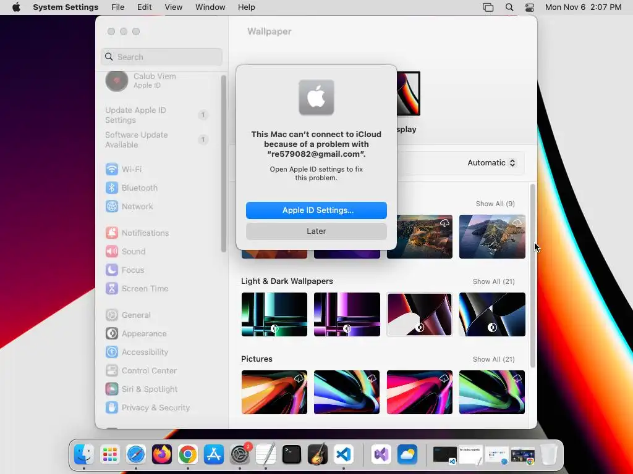633x474 pixels.
Task: Open Control Center settings
Action: pos(141,371)
